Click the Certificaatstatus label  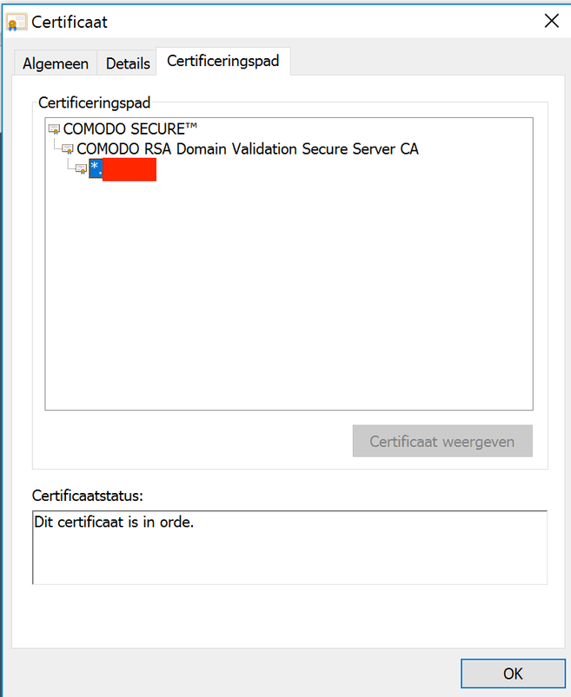point(88,496)
